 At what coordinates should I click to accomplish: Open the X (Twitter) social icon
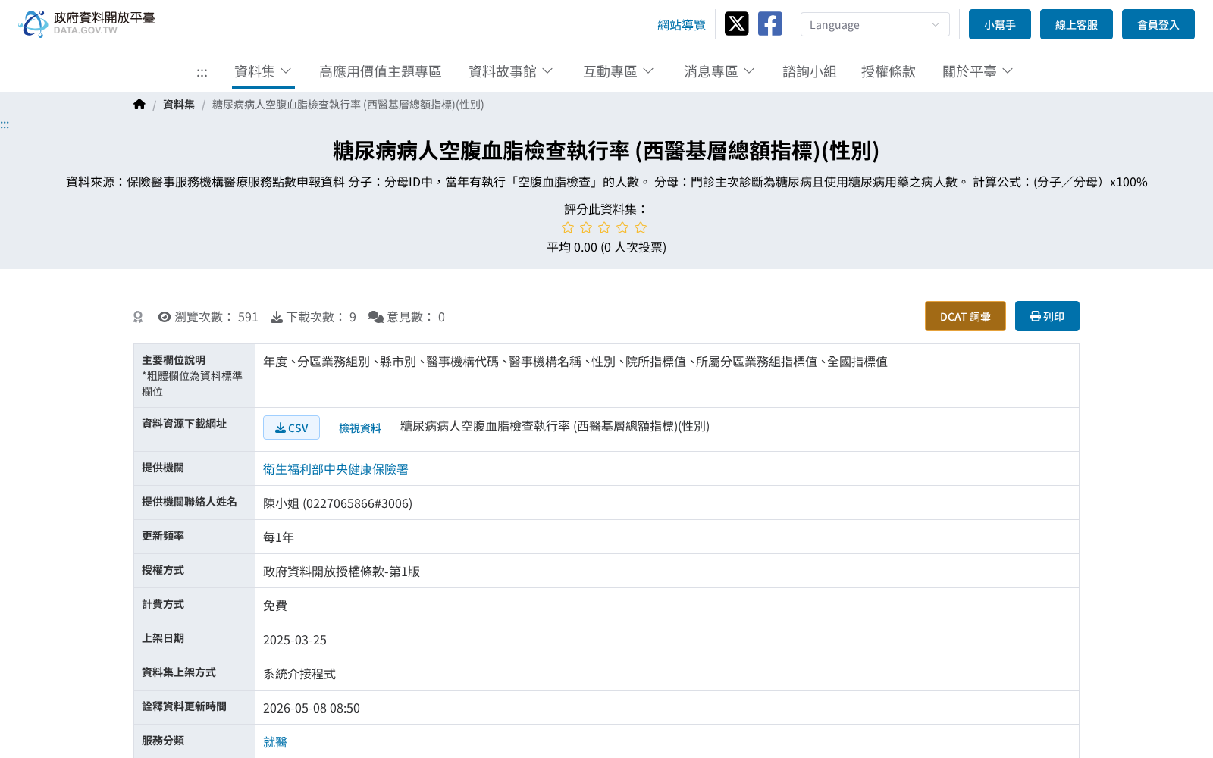pyautogui.click(x=736, y=23)
